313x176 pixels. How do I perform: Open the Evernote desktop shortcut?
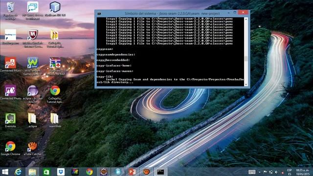tap(10, 120)
